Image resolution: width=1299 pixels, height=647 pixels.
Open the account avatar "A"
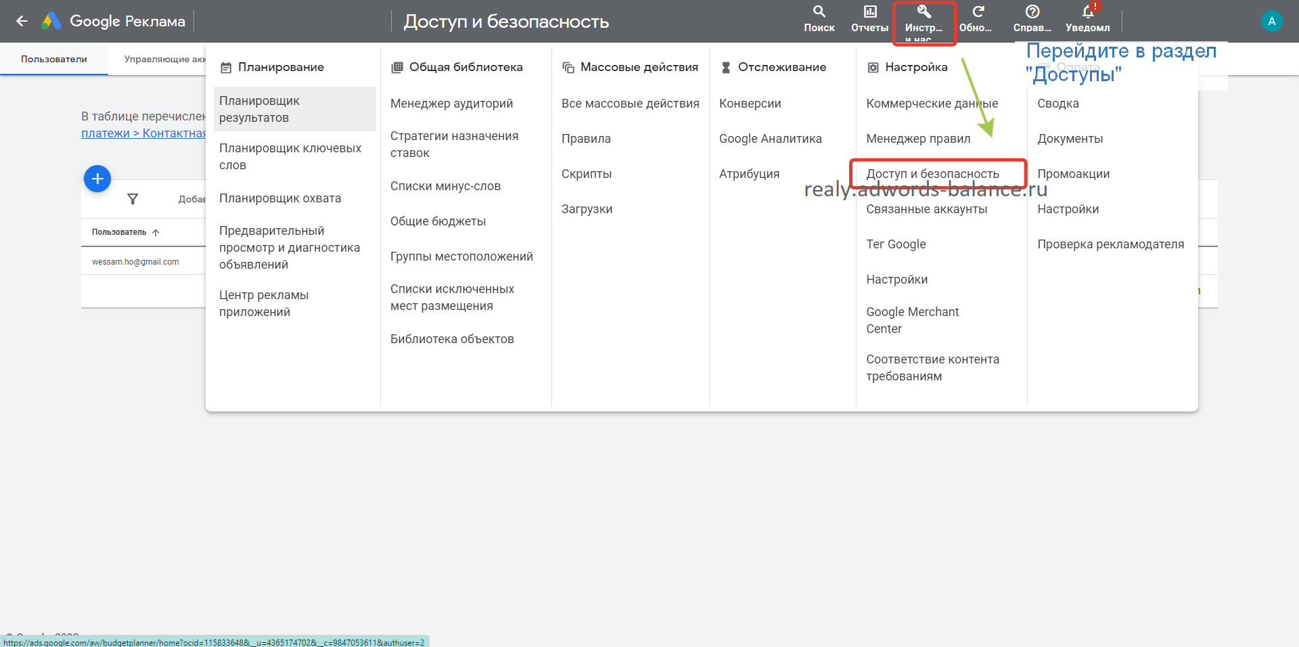point(1271,21)
